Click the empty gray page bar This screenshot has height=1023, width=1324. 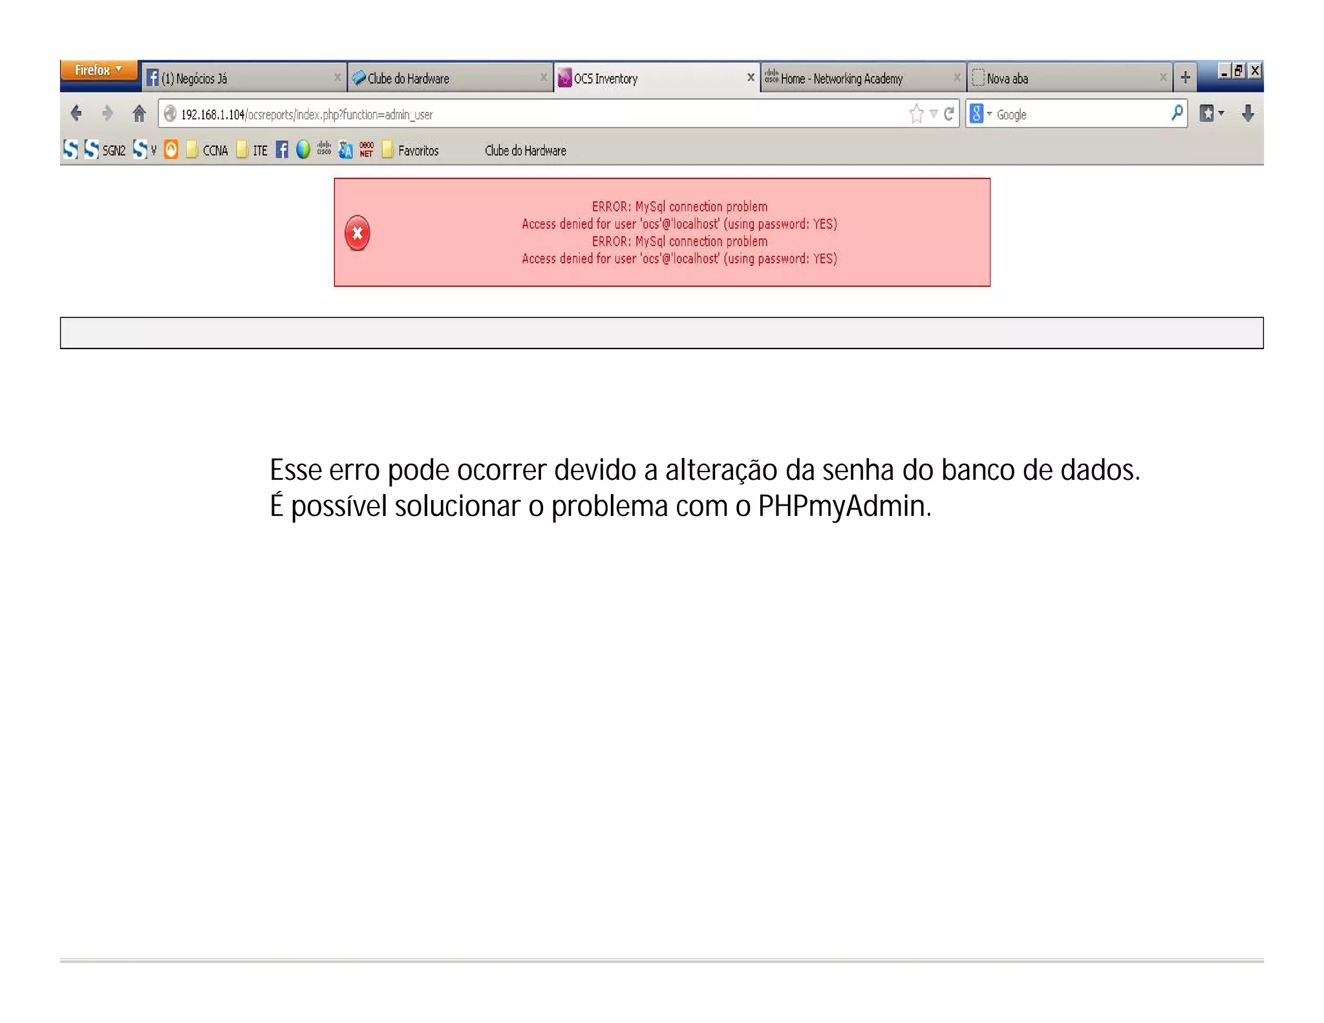[x=661, y=333]
